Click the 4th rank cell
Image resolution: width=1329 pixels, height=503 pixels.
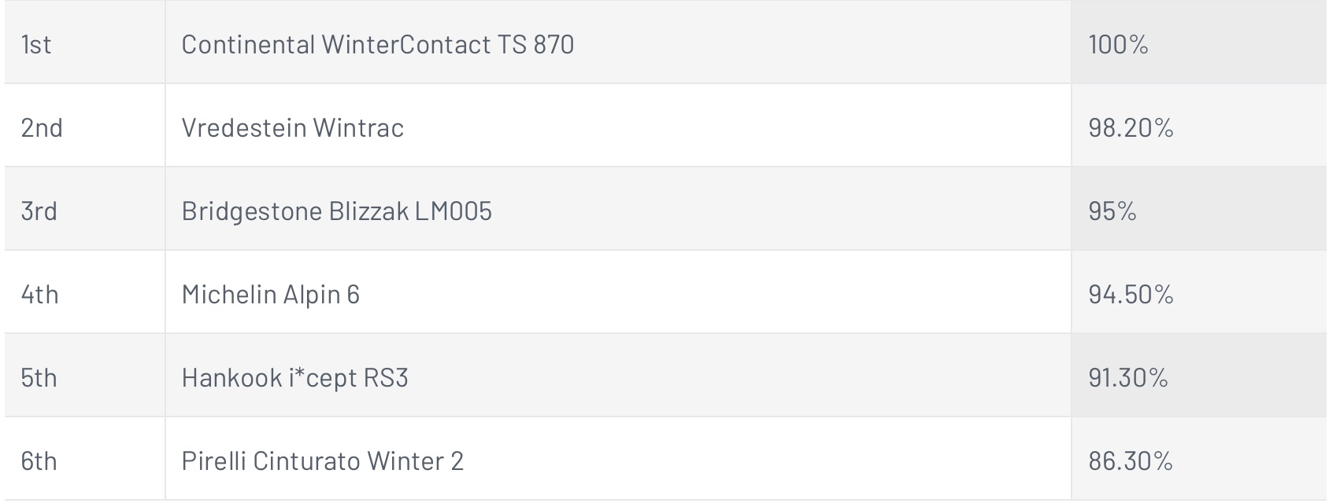click(84, 292)
